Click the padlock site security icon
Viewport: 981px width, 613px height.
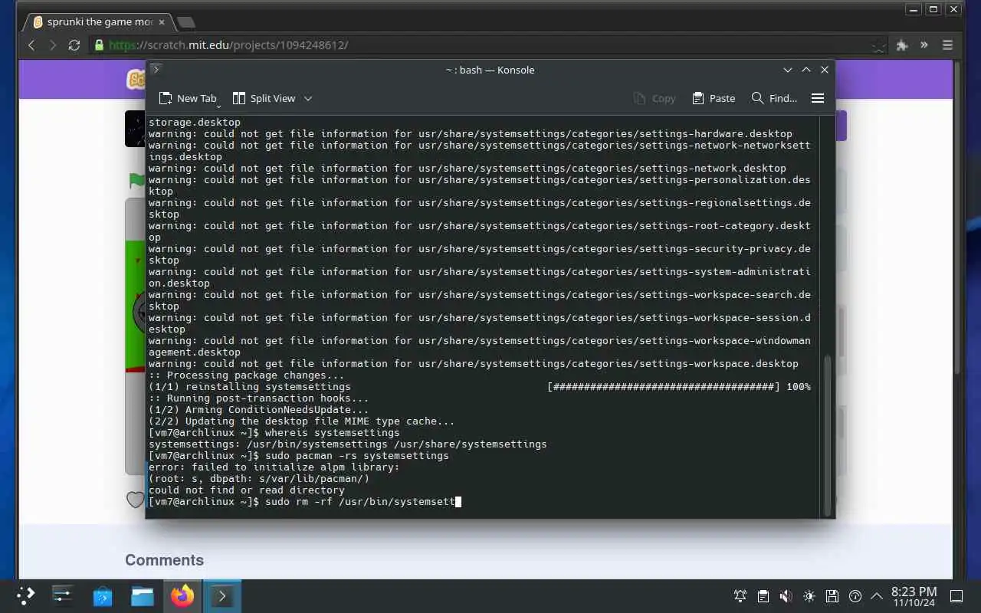[99, 45]
